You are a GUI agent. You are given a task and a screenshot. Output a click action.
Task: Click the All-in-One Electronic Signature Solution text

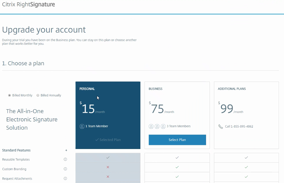point(32,119)
